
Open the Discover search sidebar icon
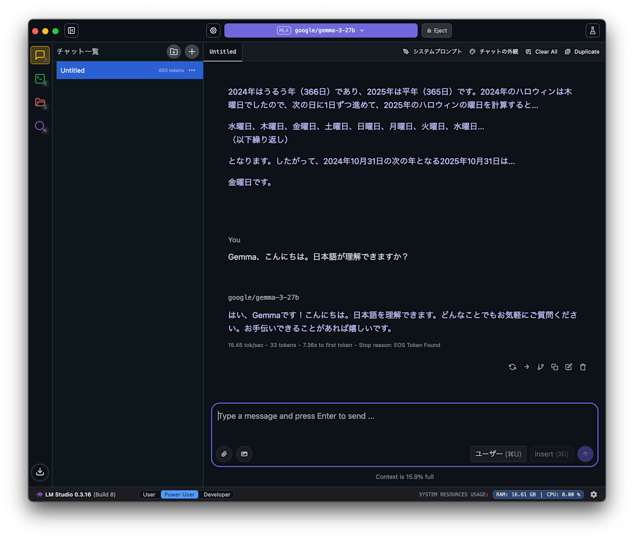tap(40, 126)
